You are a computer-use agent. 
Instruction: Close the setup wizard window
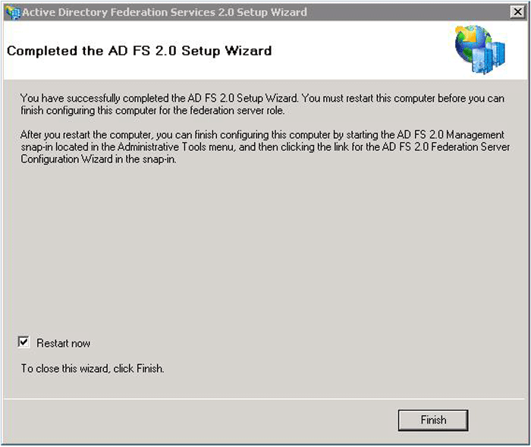tap(517, 11)
